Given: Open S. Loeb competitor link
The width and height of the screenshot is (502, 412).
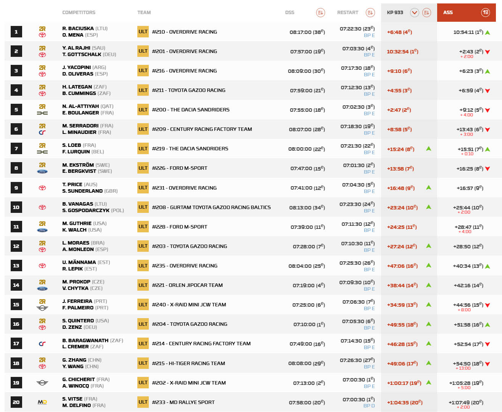Looking at the screenshot, I should click(x=72, y=145).
